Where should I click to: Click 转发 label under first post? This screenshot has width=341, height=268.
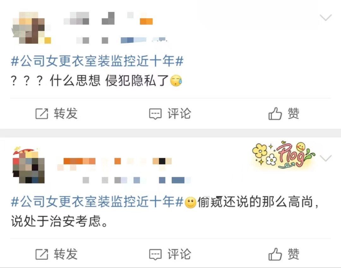click(x=66, y=114)
